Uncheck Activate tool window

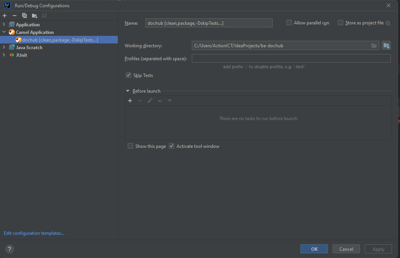click(x=172, y=146)
